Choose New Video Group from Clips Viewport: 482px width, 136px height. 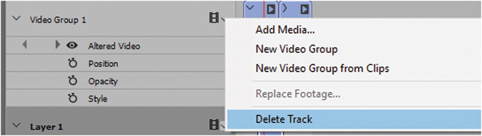[x=322, y=69]
